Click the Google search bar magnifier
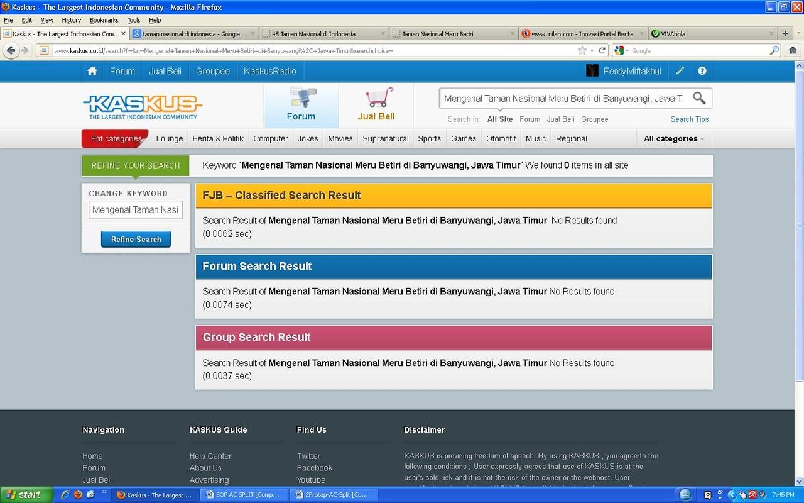This screenshot has height=503, width=804. point(774,50)
